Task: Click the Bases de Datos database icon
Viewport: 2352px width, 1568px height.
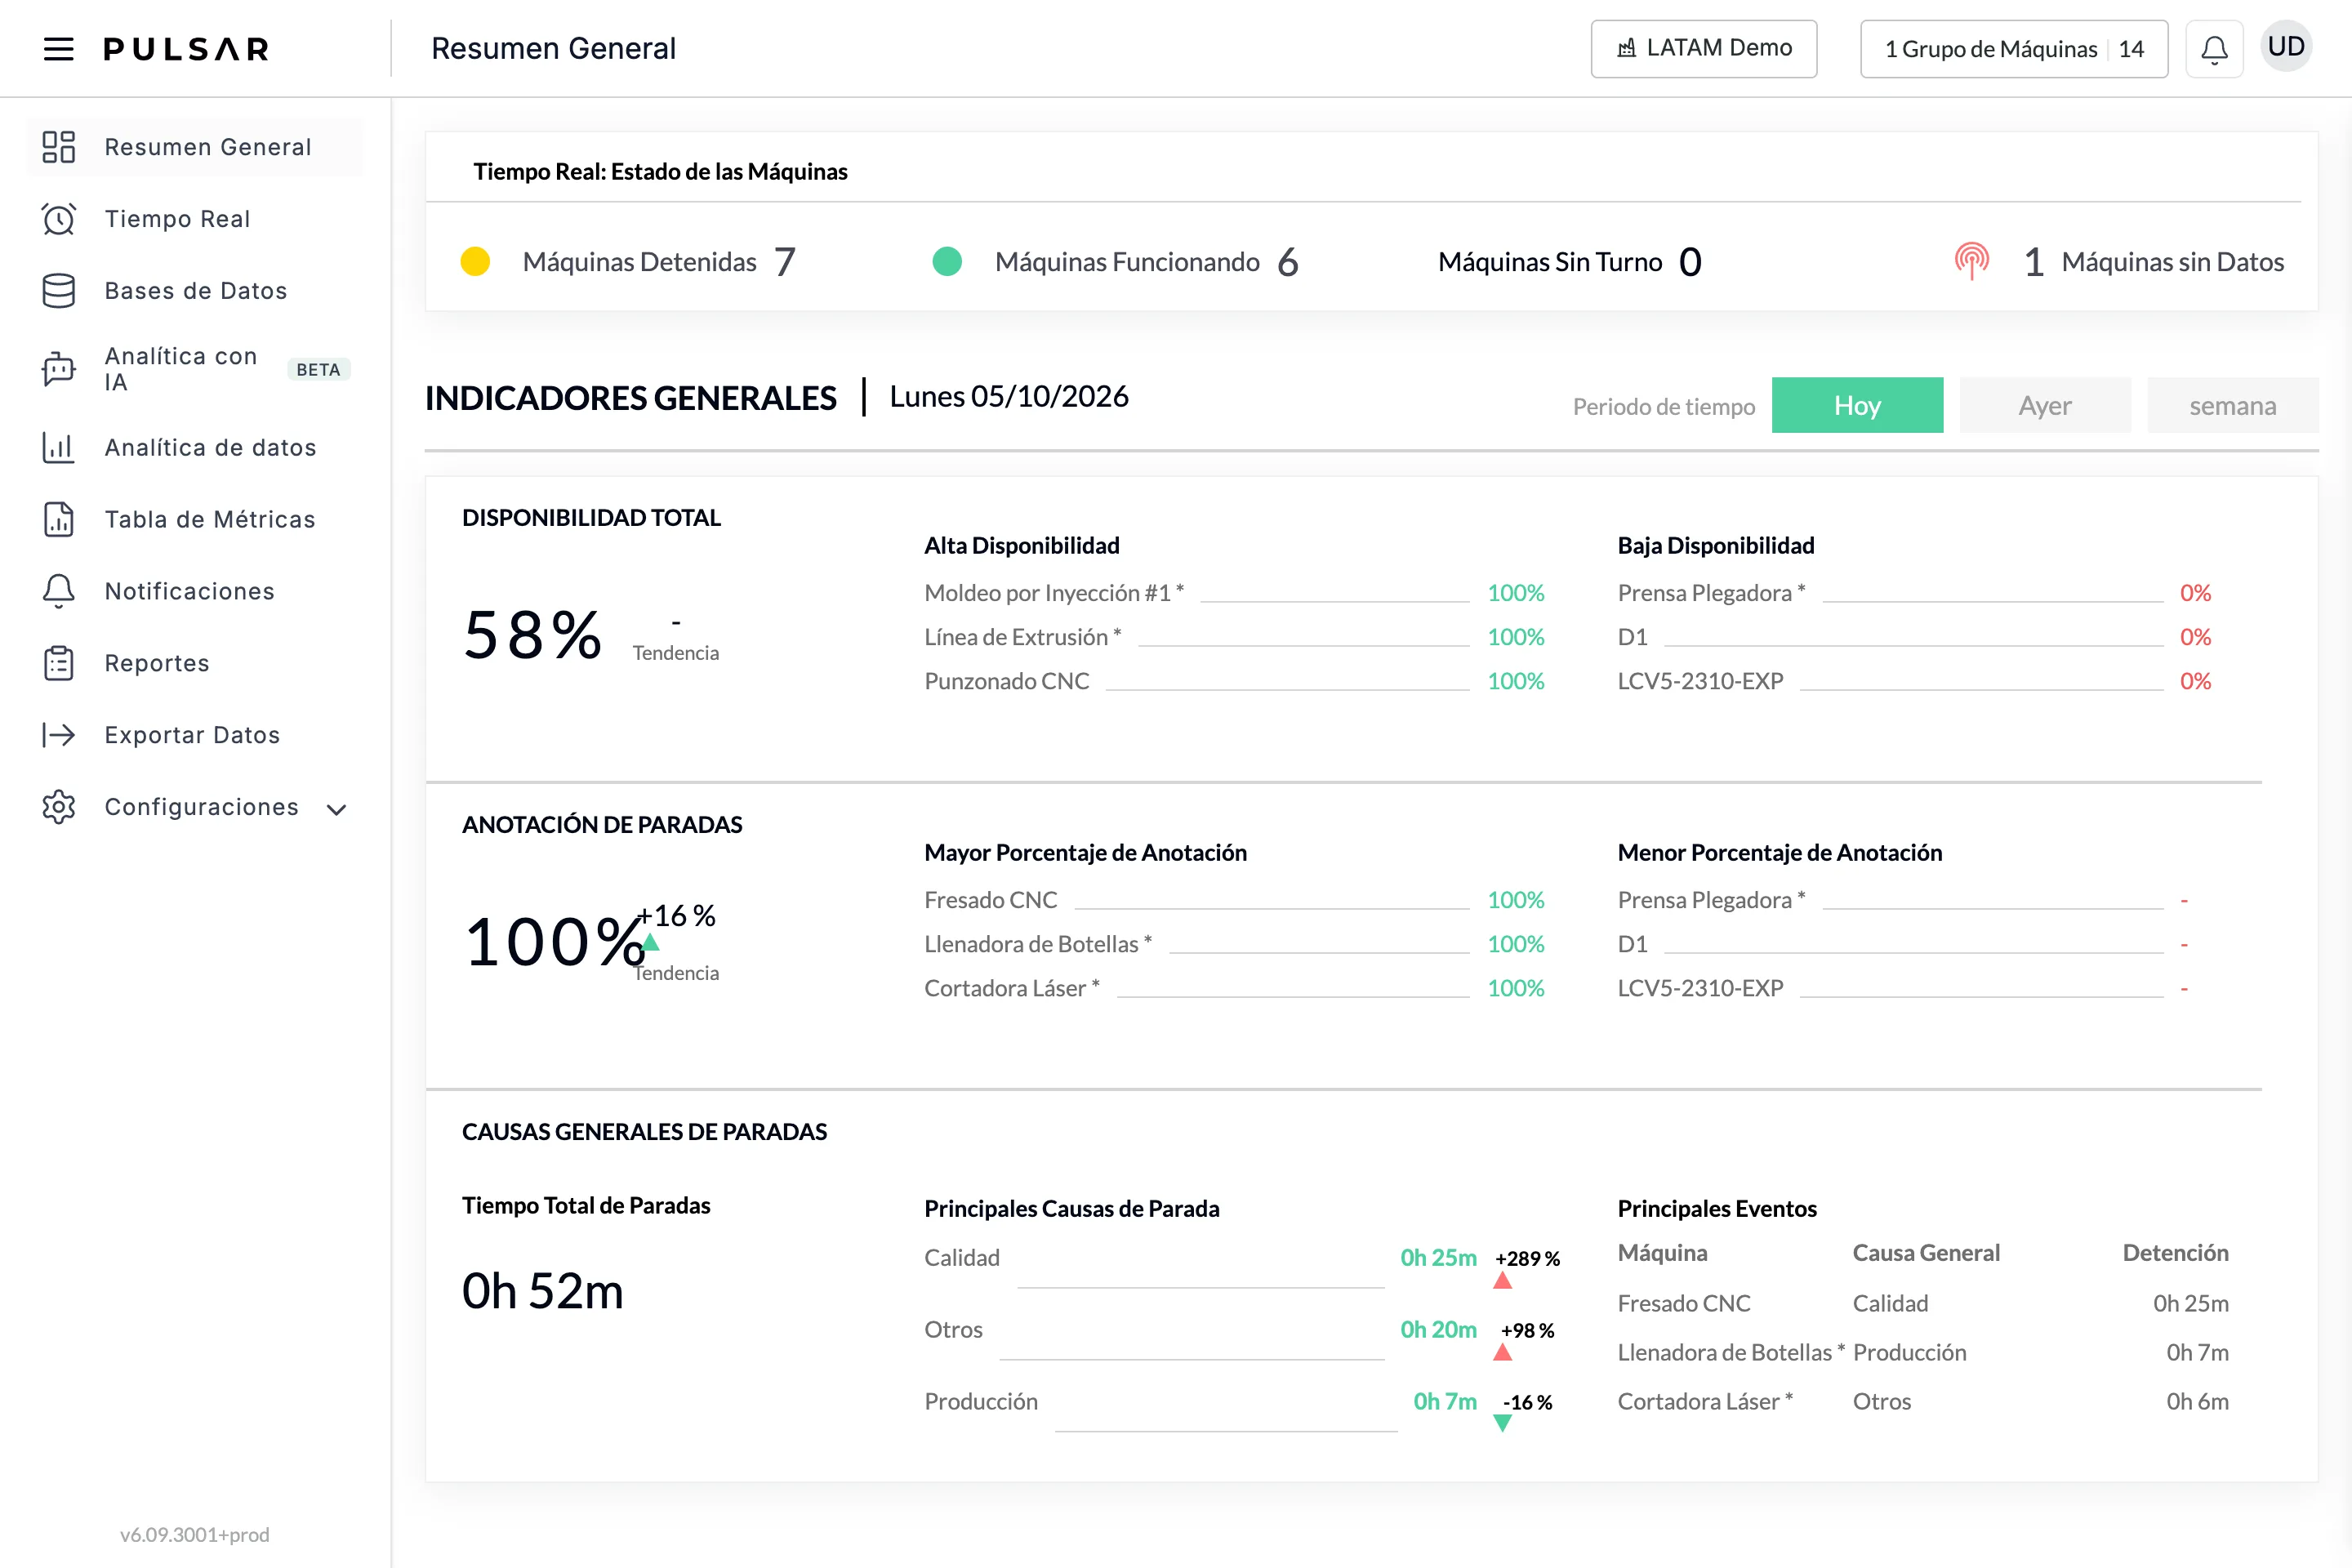Action: pyautogui.click(x=59, y=291)
